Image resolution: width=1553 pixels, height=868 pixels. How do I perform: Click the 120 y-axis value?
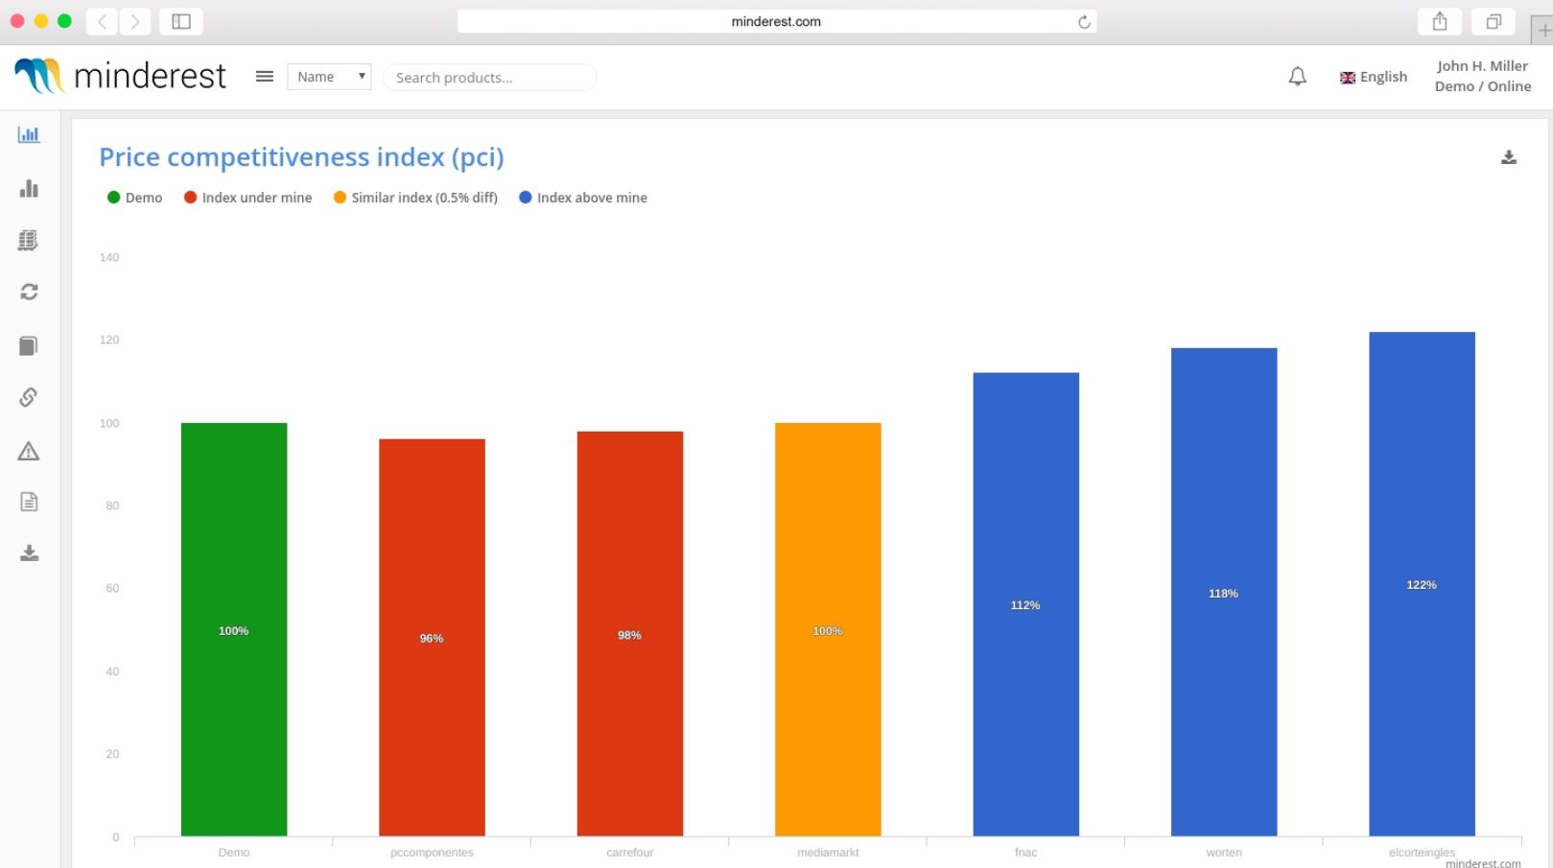(109, 340)
